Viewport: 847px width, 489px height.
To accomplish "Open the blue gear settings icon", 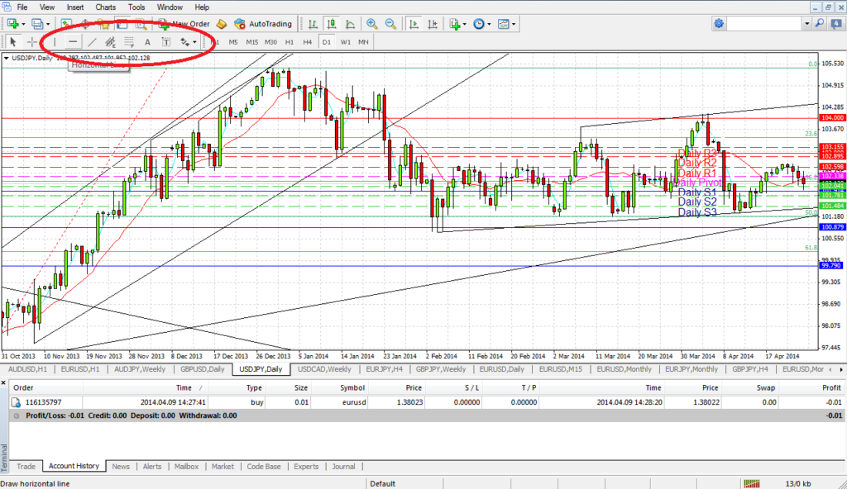I will point(719,23).
